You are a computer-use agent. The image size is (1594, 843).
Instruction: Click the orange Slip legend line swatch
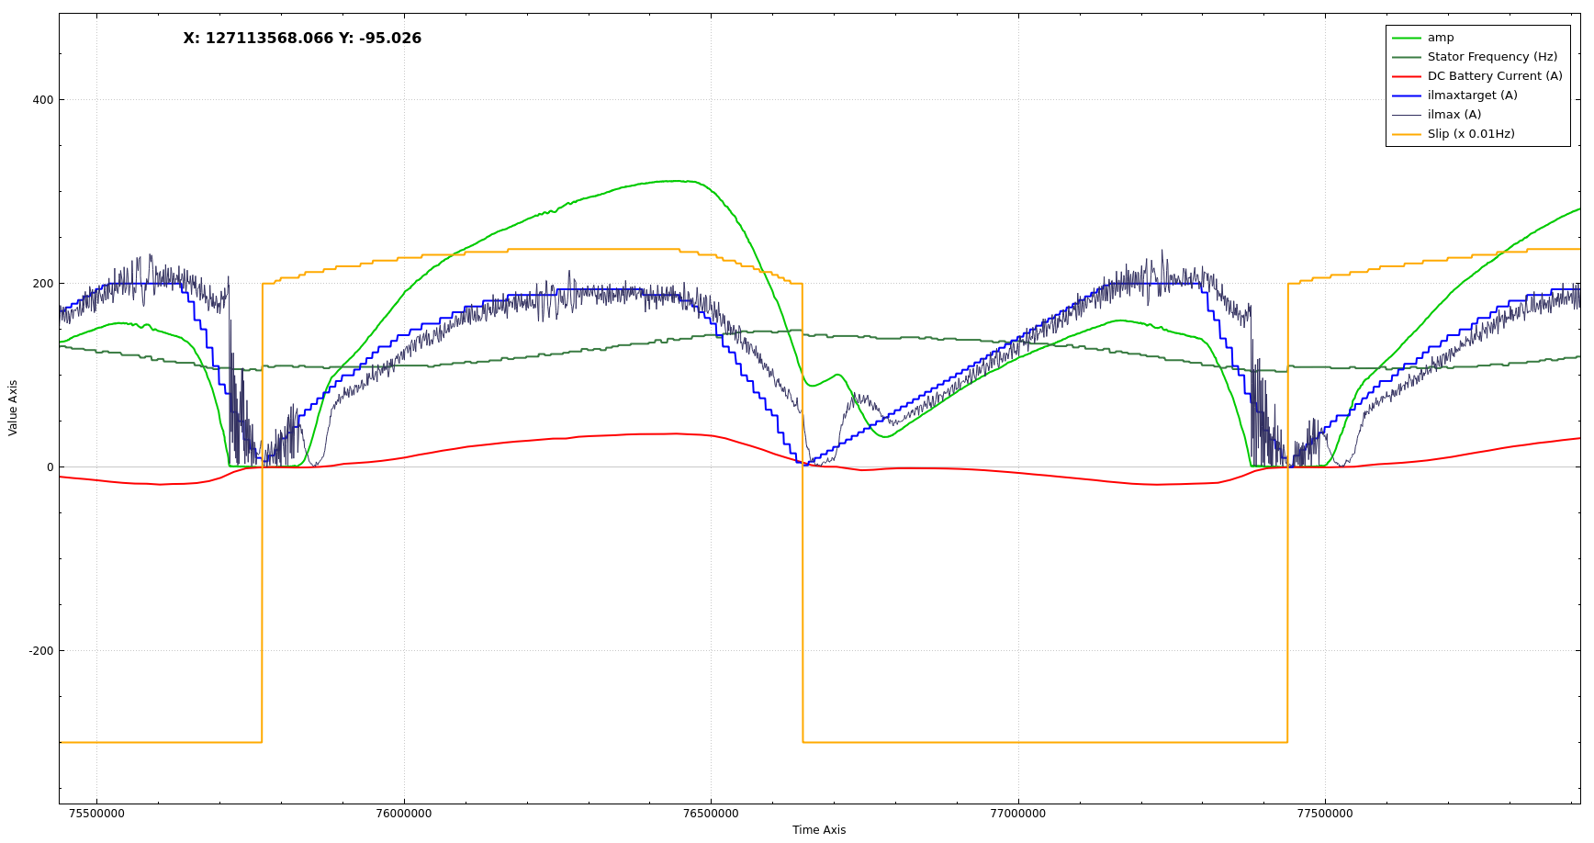click(1406, 134)
